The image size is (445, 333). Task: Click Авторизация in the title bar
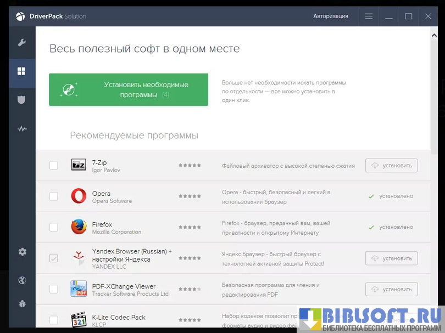click(330, 16)
